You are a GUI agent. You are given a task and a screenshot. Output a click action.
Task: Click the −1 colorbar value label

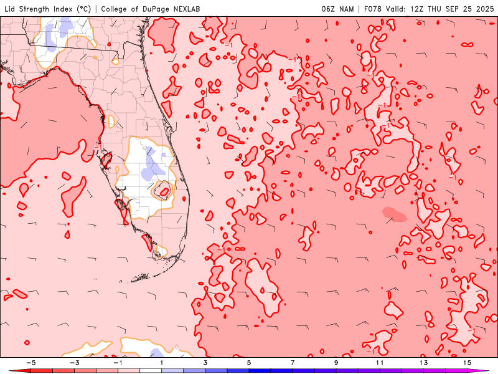point(118,363)
